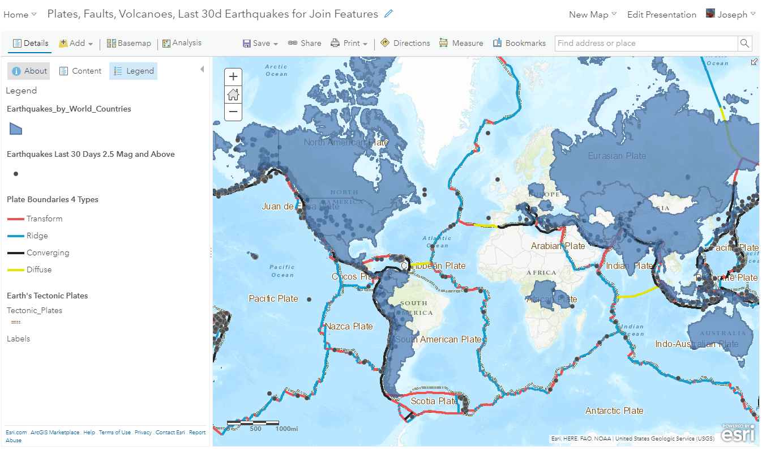Open the Add layer dropdown
Screen dimensions: 762x449
pos(76,43)
